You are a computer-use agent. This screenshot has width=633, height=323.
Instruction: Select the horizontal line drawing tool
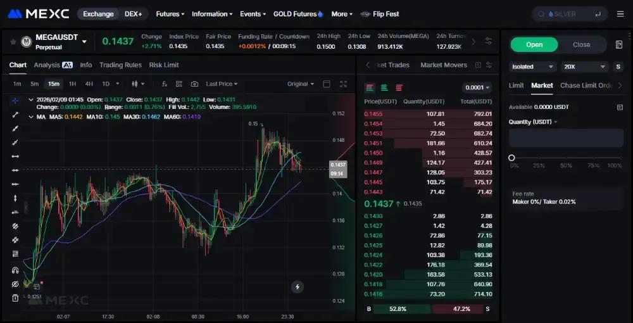(x=15, y=170)
